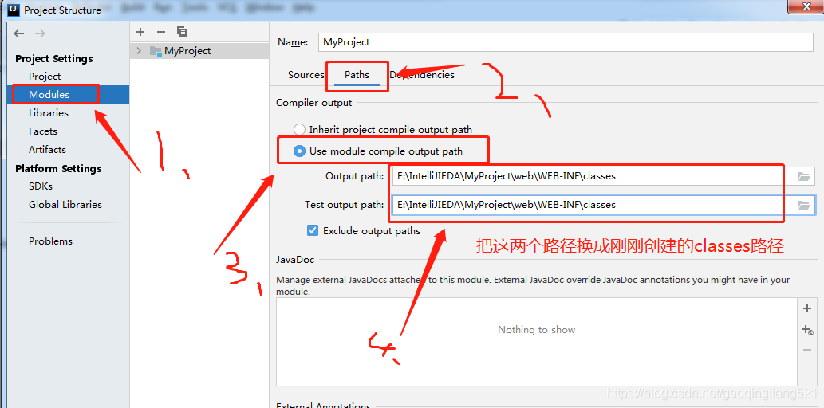Go to SDKs under Platform Settings
This screenshot has height=408, width=824.
pyautogui.click(x=41, y=186)
